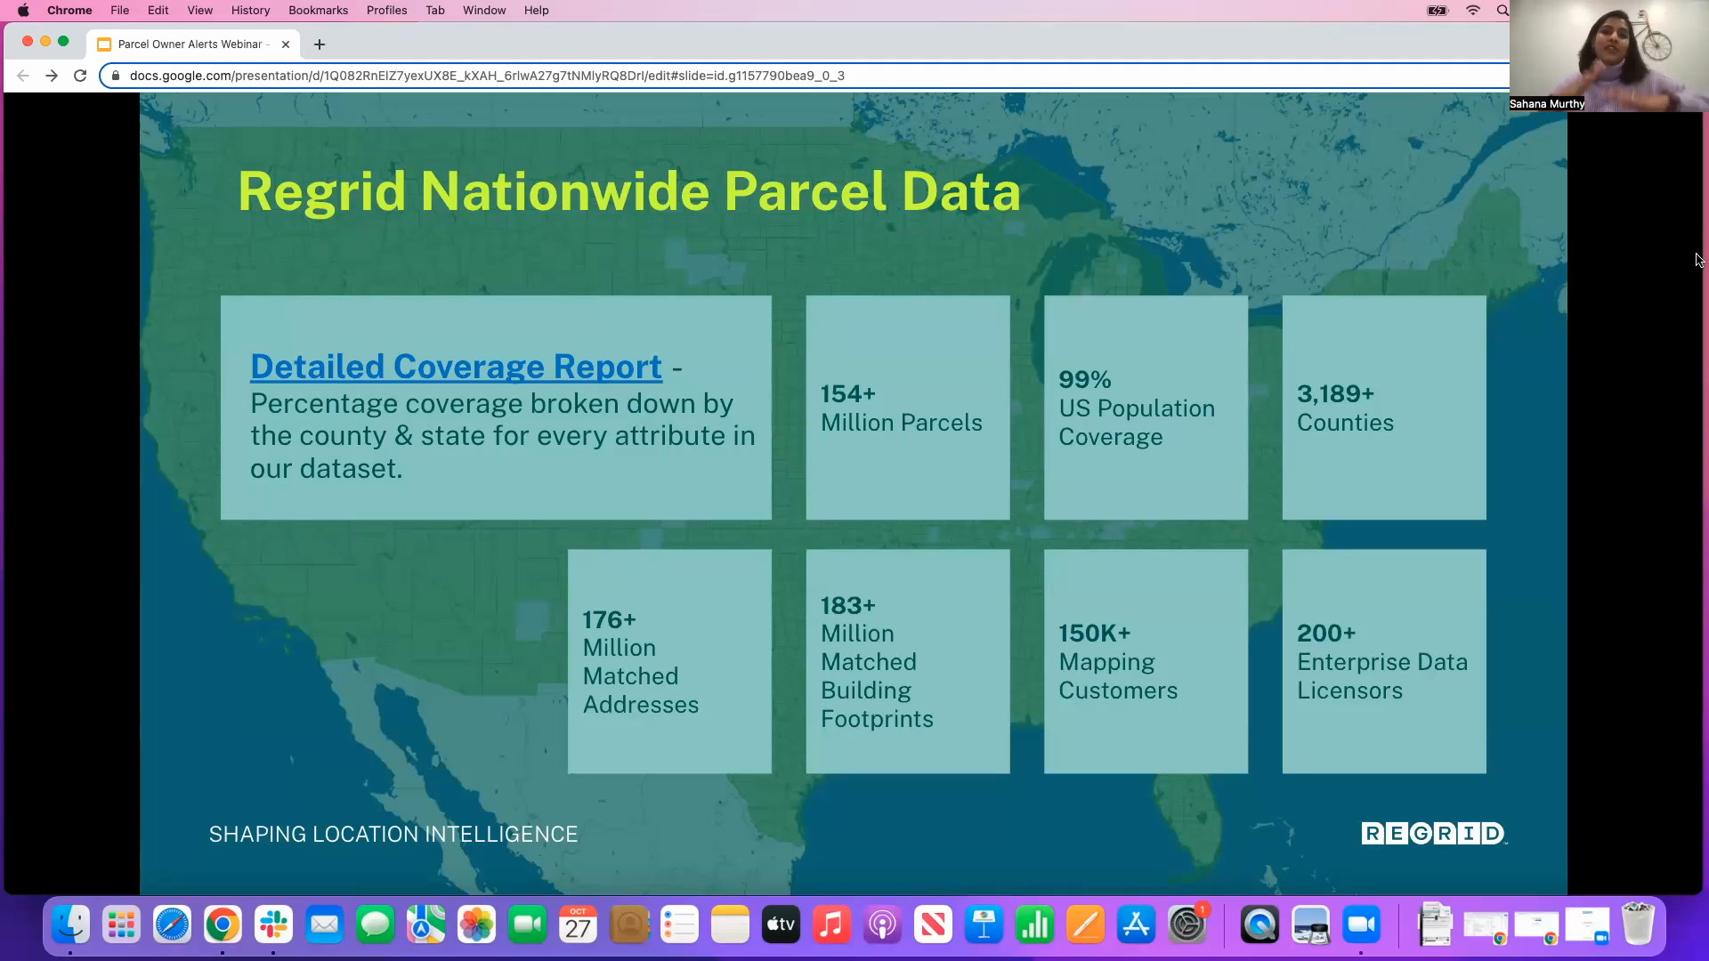Open Google Chrome in the dock
Image resolution: width=1709 pixels, height=961 pixels.
point(223,925)
